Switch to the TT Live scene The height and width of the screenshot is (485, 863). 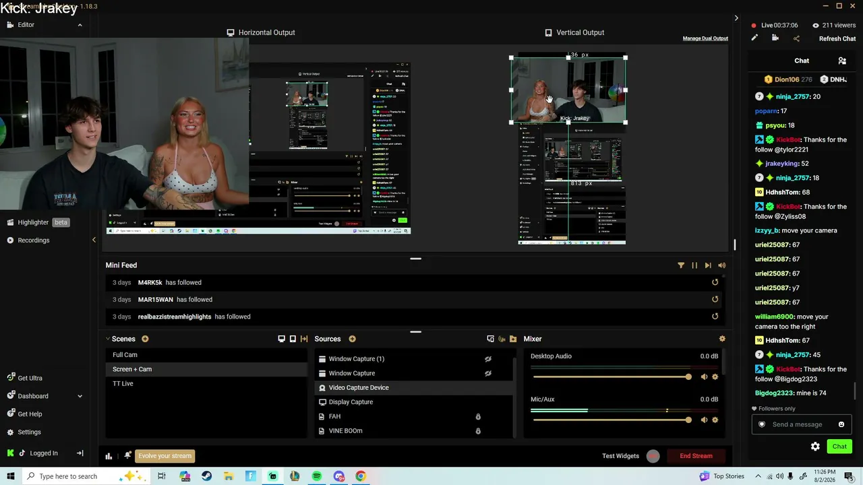click(206, 383)
